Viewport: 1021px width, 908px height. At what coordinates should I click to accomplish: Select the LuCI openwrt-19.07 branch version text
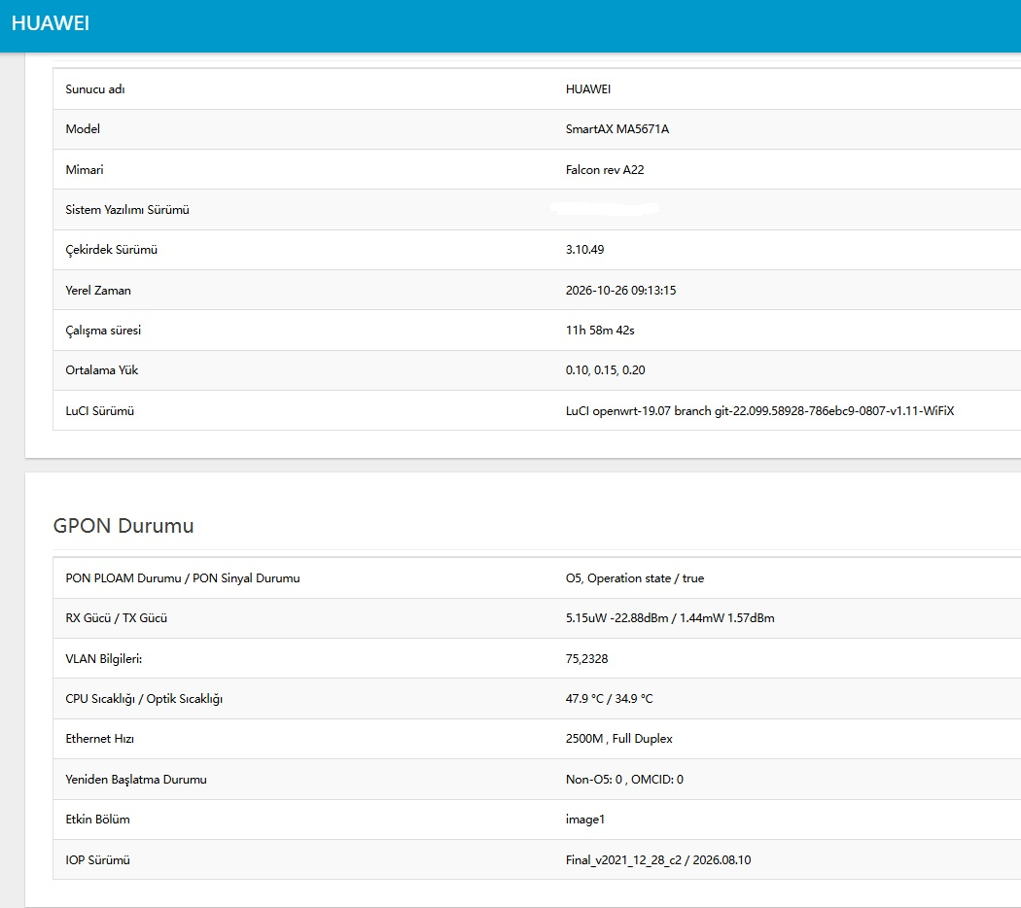click(x=759, y=410)
